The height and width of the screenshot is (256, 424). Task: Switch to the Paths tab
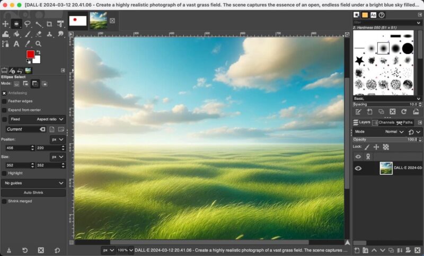click(x=404, y=123)
